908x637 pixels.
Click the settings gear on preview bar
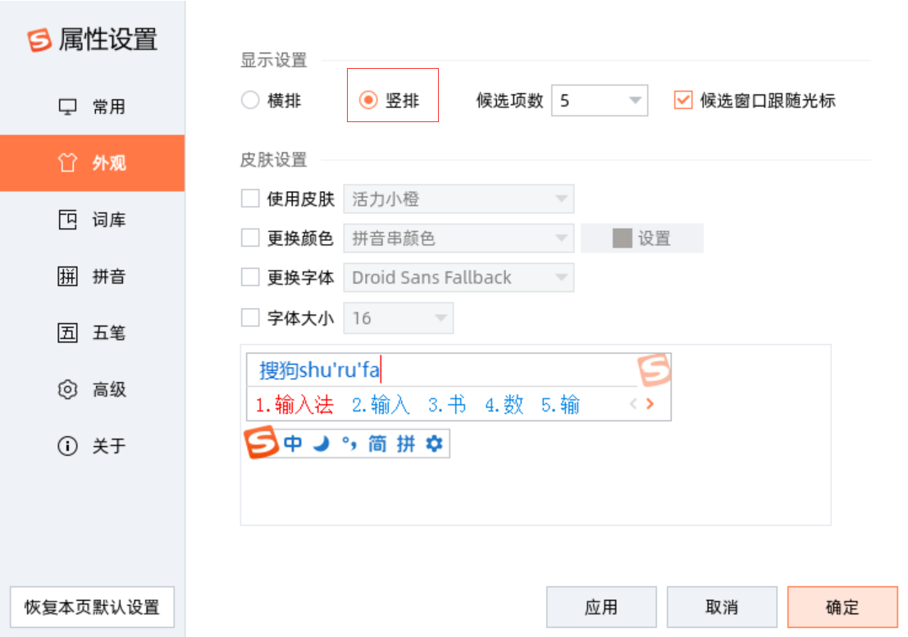434,444
